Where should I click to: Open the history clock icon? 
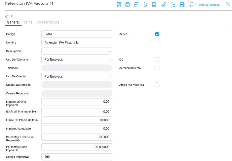tap(145, 5)
